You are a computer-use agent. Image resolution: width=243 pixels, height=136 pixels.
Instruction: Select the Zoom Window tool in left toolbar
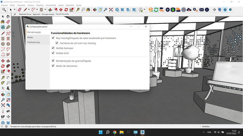[x=8, y=100]
